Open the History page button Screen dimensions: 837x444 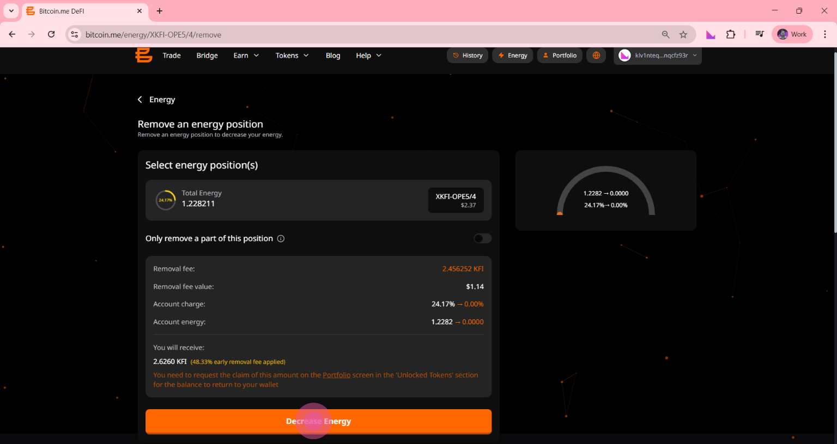click(468, 55)
